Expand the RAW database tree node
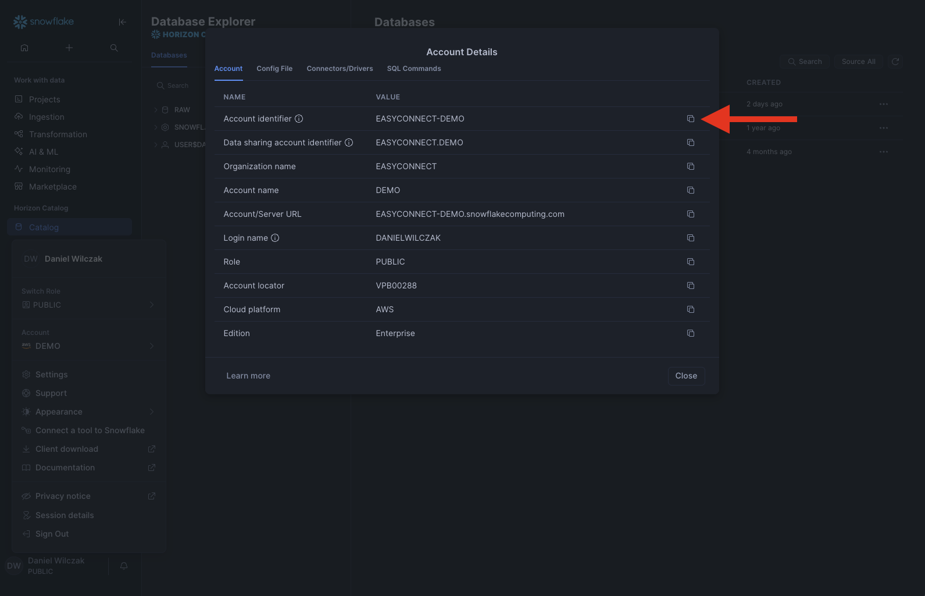Screen dimensions: 925x596 point(156,110)
